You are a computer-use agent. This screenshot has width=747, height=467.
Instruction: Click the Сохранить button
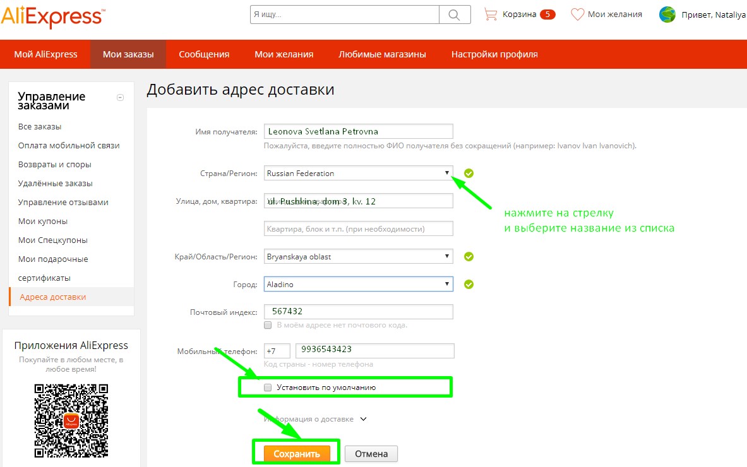[x=296, y=454]
